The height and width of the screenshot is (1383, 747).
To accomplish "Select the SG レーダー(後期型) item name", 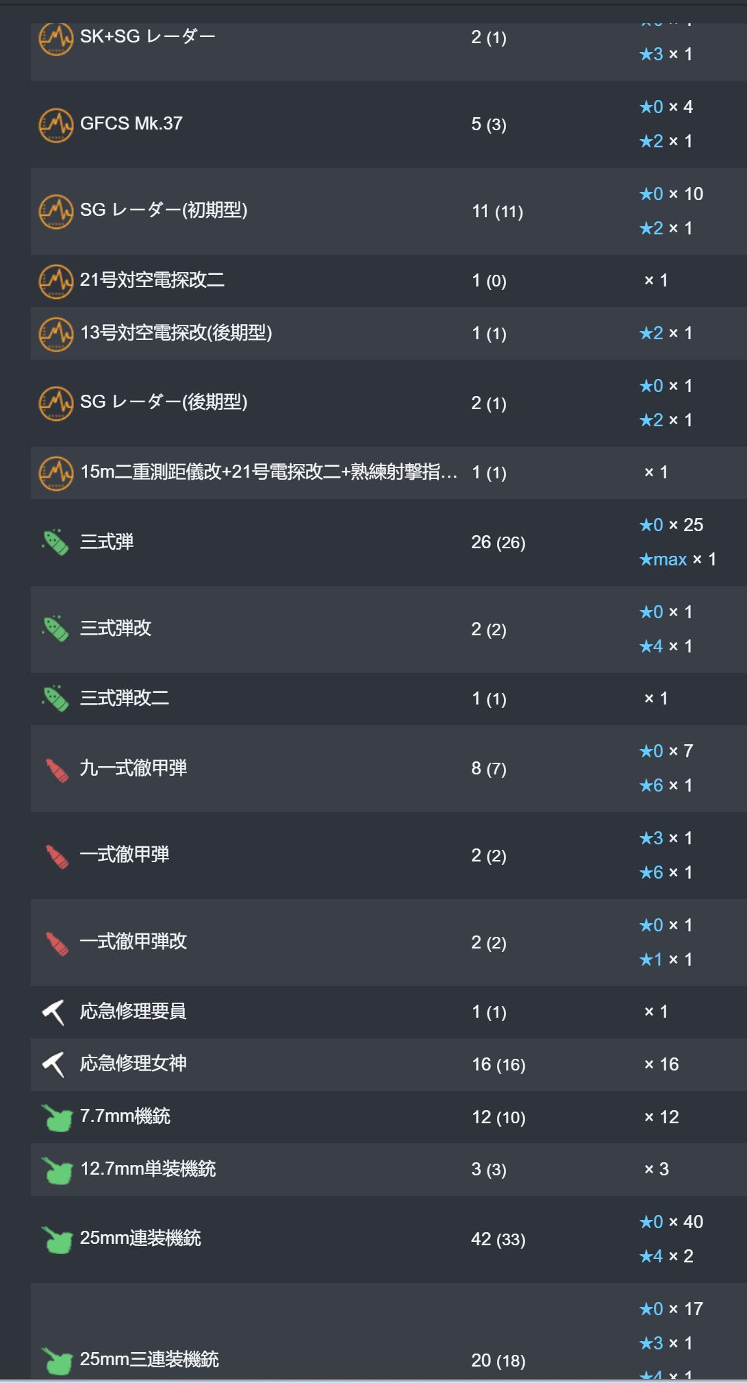I will click(164, 402).
